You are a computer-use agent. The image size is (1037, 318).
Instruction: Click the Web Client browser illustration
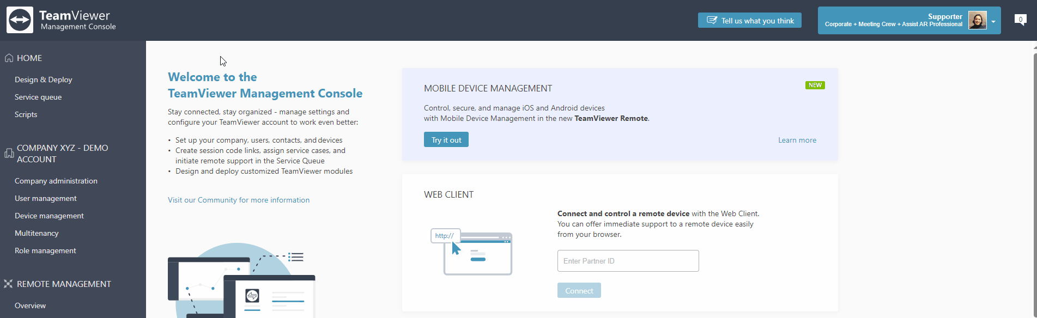coord(471,252)
